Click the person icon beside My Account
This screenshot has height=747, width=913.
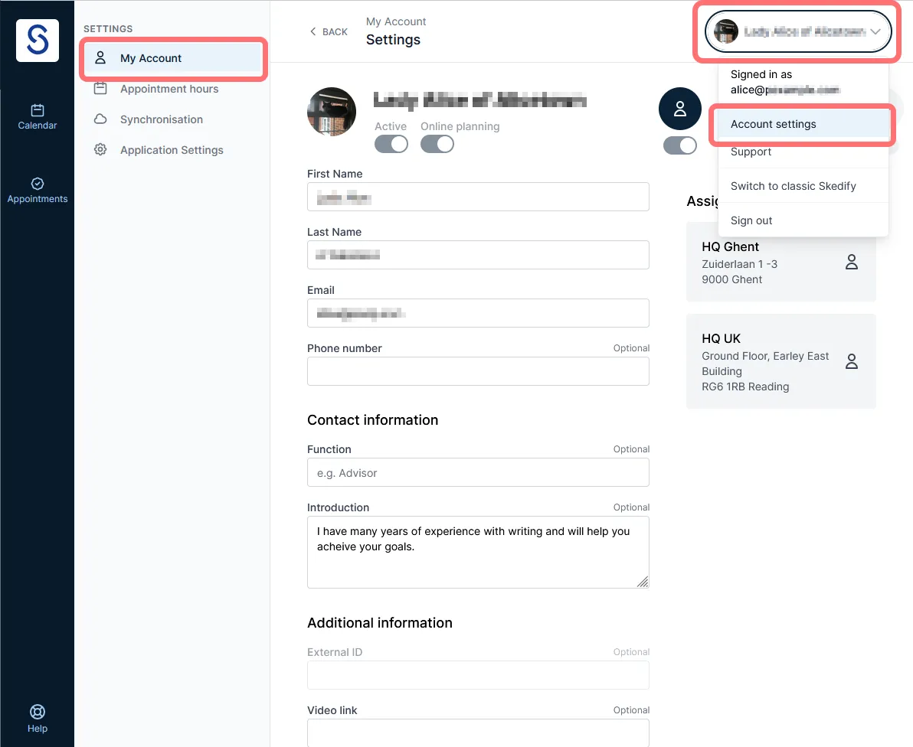[x=100, y=57]
